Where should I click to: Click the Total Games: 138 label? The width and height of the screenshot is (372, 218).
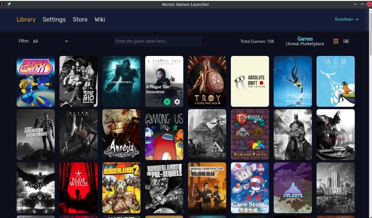(257, 42)
